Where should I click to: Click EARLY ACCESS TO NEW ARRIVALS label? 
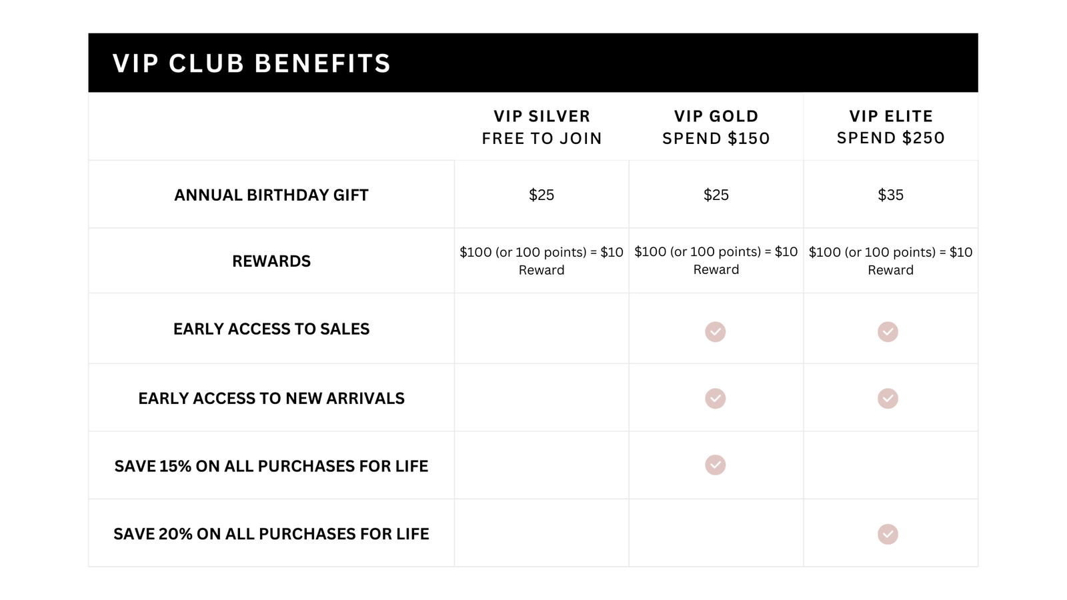tap(271, 398)
